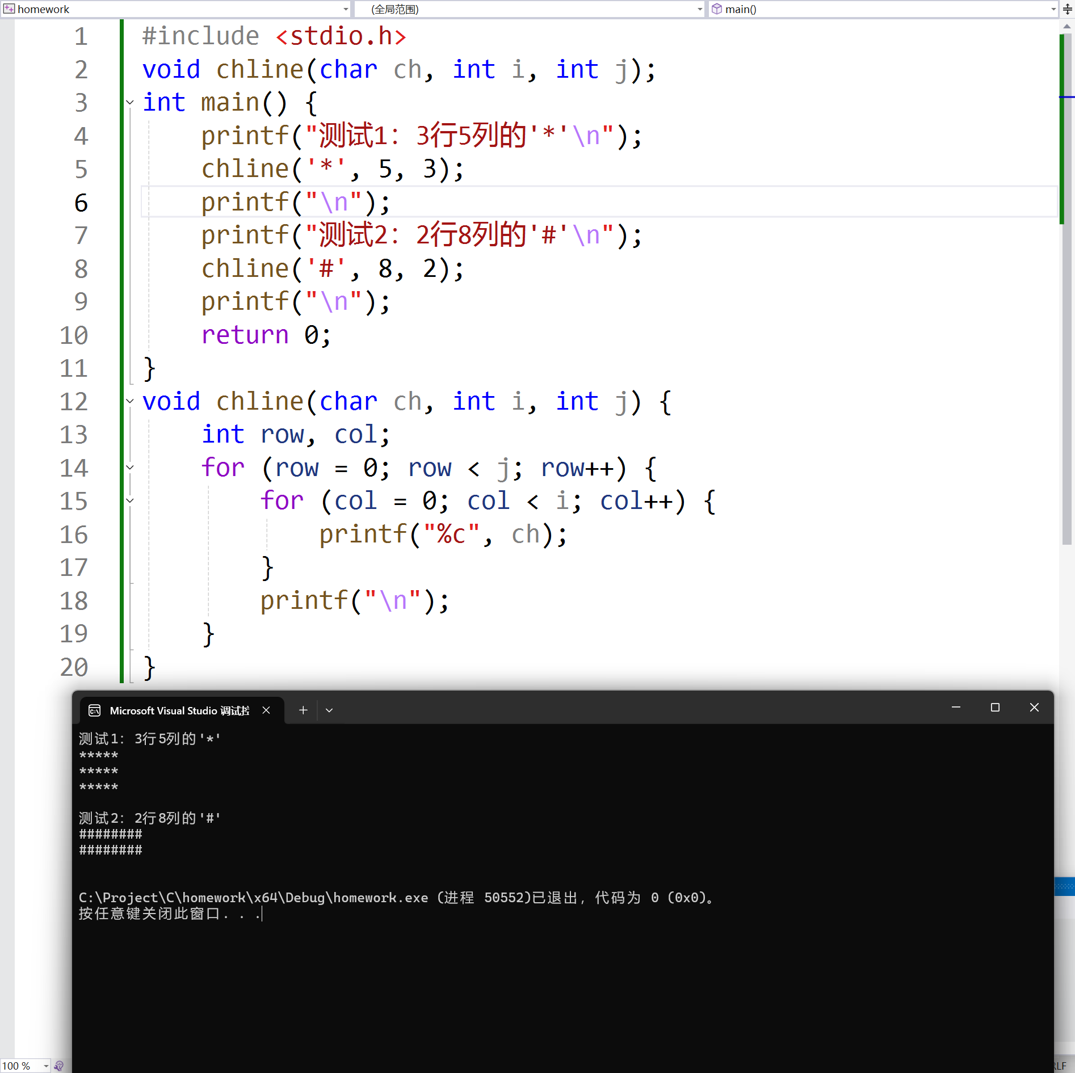The image size is (1075, 1073).
Task: Collapse the main() function at line 3
Action: (130, 103)
